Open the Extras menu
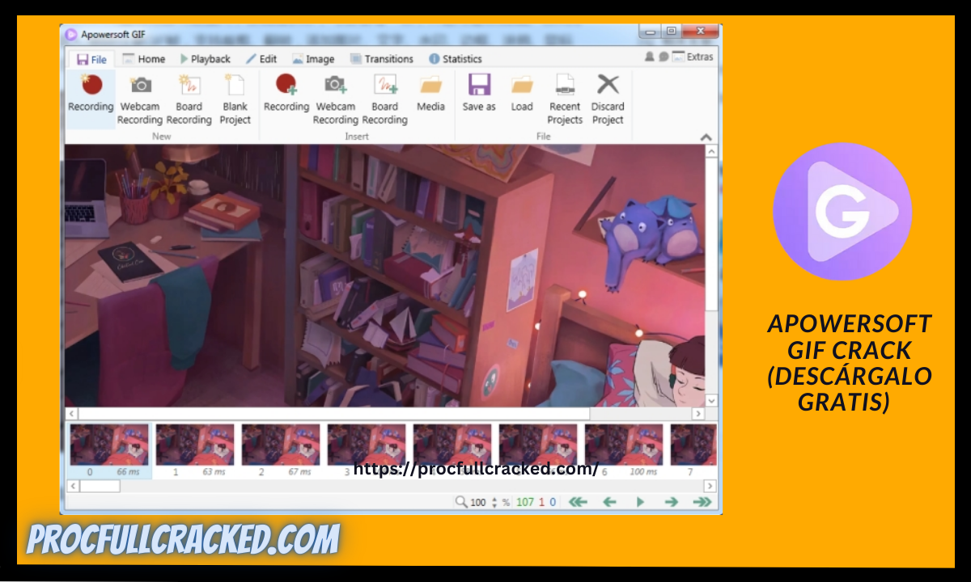971x582 pixels. coord(701,57)
